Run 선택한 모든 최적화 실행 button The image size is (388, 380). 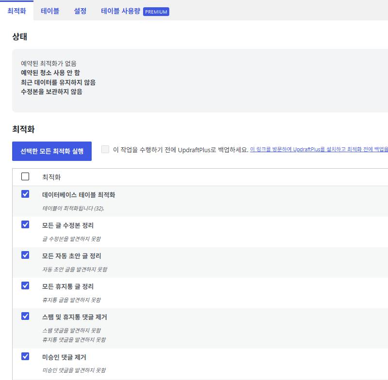(x=52, y=151)
